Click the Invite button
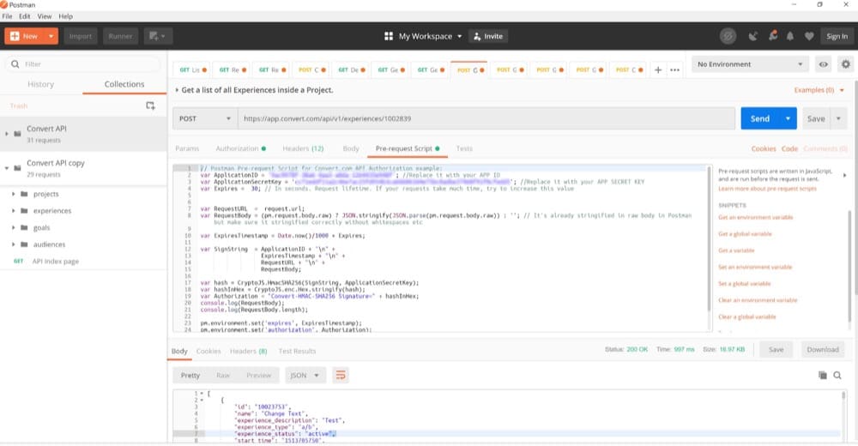Viewport: 858px width, 446px height. (488, 36)
